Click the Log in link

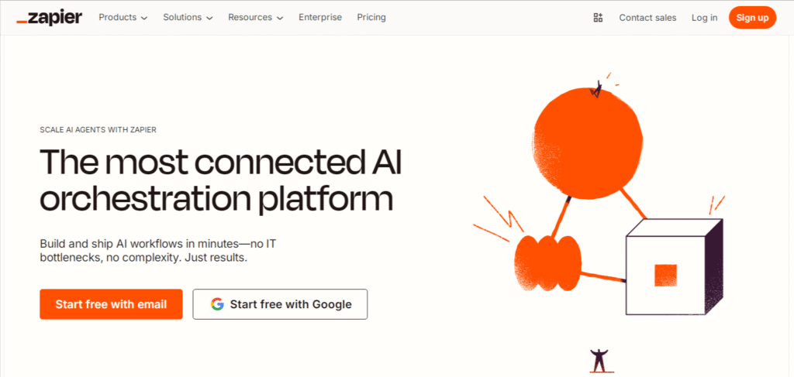click(704, 17)
